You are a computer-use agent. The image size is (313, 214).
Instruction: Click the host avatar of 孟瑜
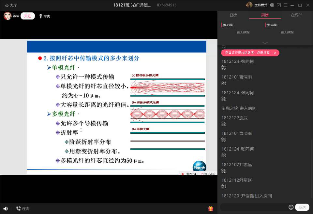(7, 16)
